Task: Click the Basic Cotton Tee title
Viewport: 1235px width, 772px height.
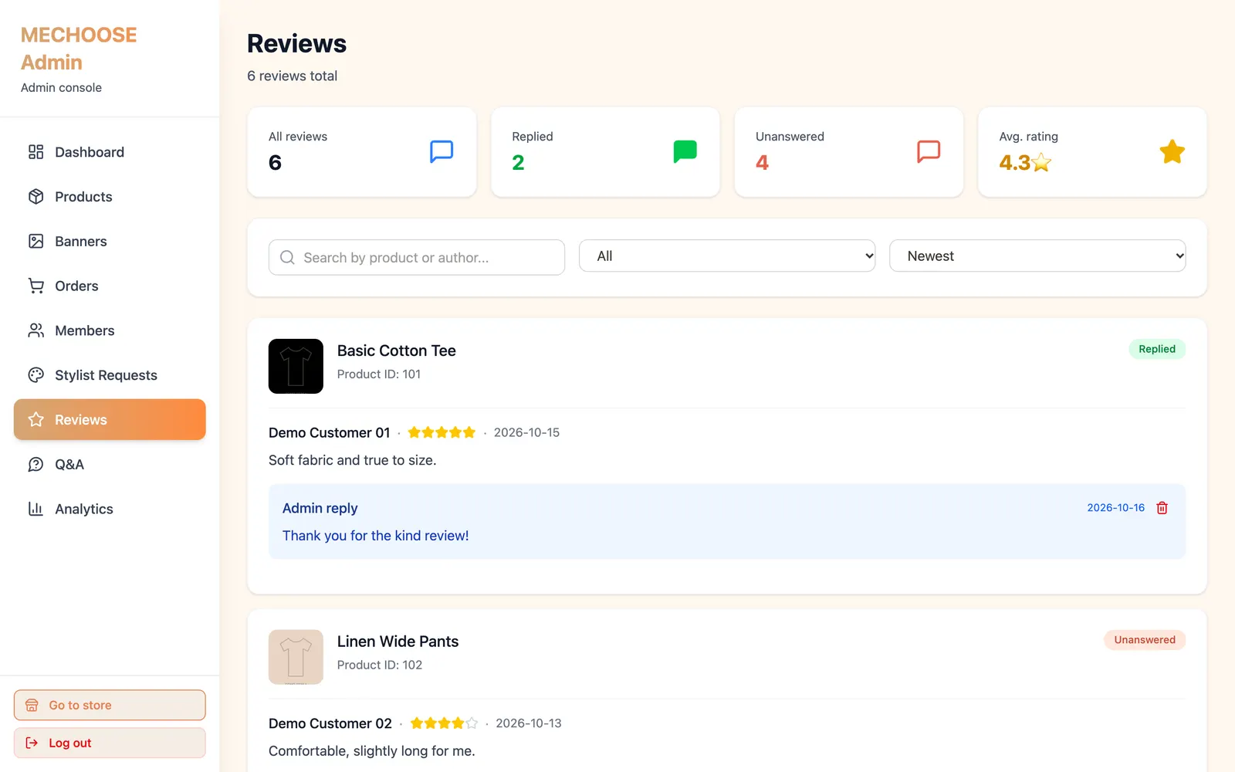Action: pos(397,350)
